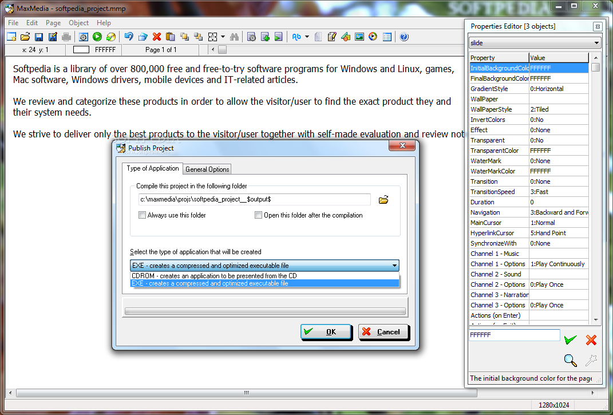Image resolution: width=613 pixels, height=415 pixels.
Task: Insert a shape with the shapes icon
Action: click(x=346, y=37)
